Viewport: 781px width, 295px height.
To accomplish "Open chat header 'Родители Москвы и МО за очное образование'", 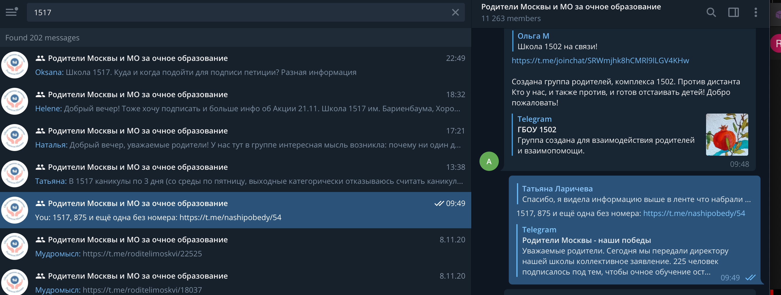I will (x=571, y=7).
